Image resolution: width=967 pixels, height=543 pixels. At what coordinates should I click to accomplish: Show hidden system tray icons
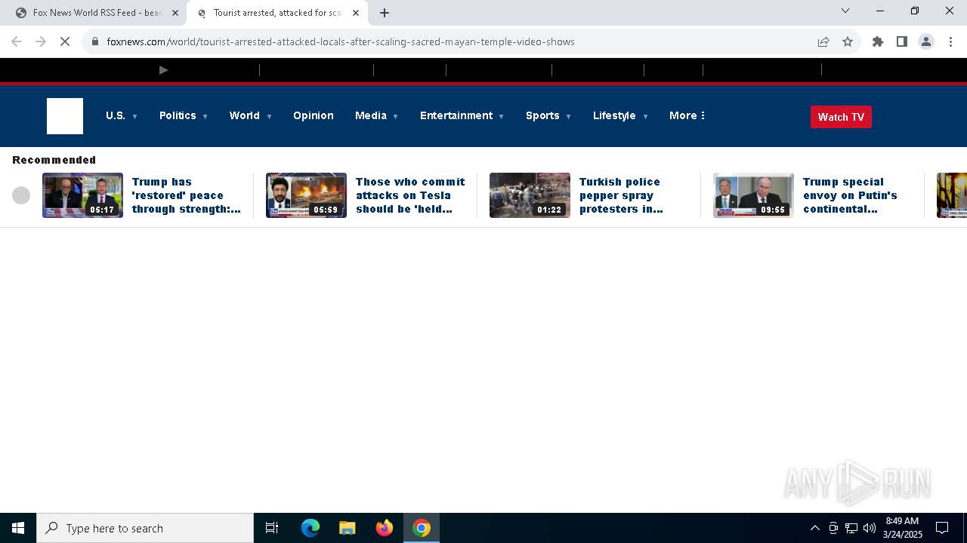(814, 528)
